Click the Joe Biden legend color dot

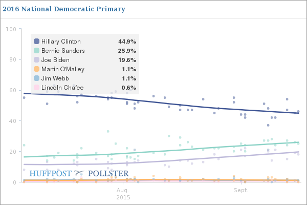click(x=36, y=60)
